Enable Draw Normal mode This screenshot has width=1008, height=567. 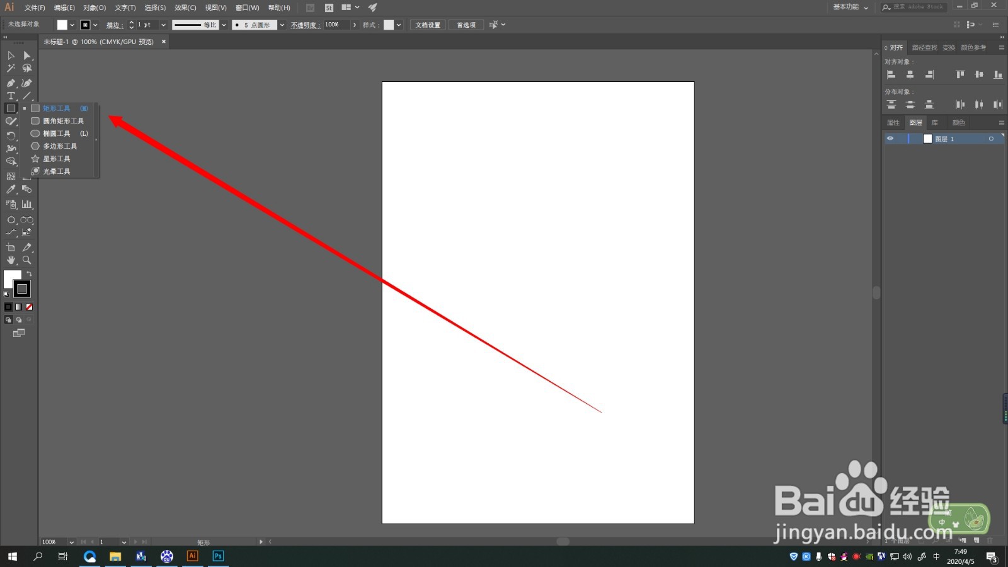pos(8,319)
